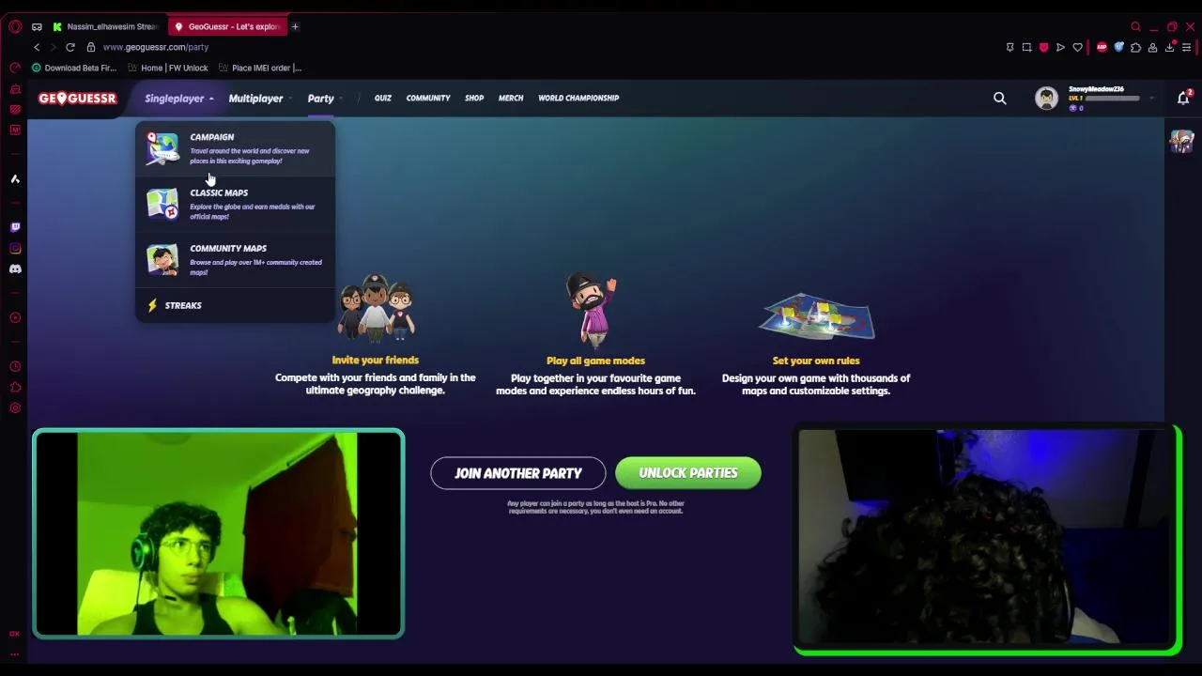Open Discord in the Opera sidebar
Image resolution: width=1202 pixels, height=676 pixels.
(x=15, y=269)
